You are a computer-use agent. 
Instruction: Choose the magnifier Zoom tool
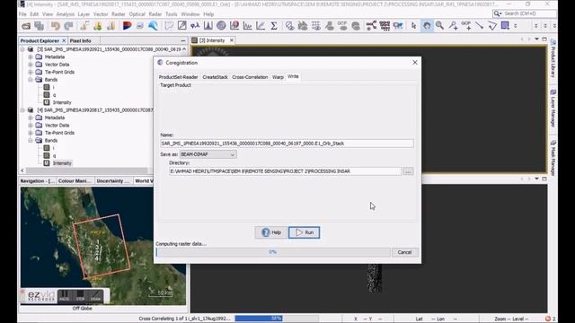(439, 26)
